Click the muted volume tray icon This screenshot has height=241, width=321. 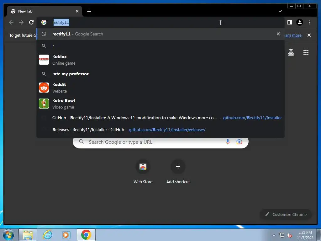[289, 235]
